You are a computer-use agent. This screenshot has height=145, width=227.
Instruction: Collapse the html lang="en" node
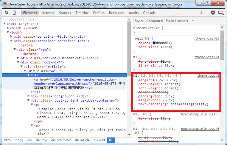[x=5, y=23]
